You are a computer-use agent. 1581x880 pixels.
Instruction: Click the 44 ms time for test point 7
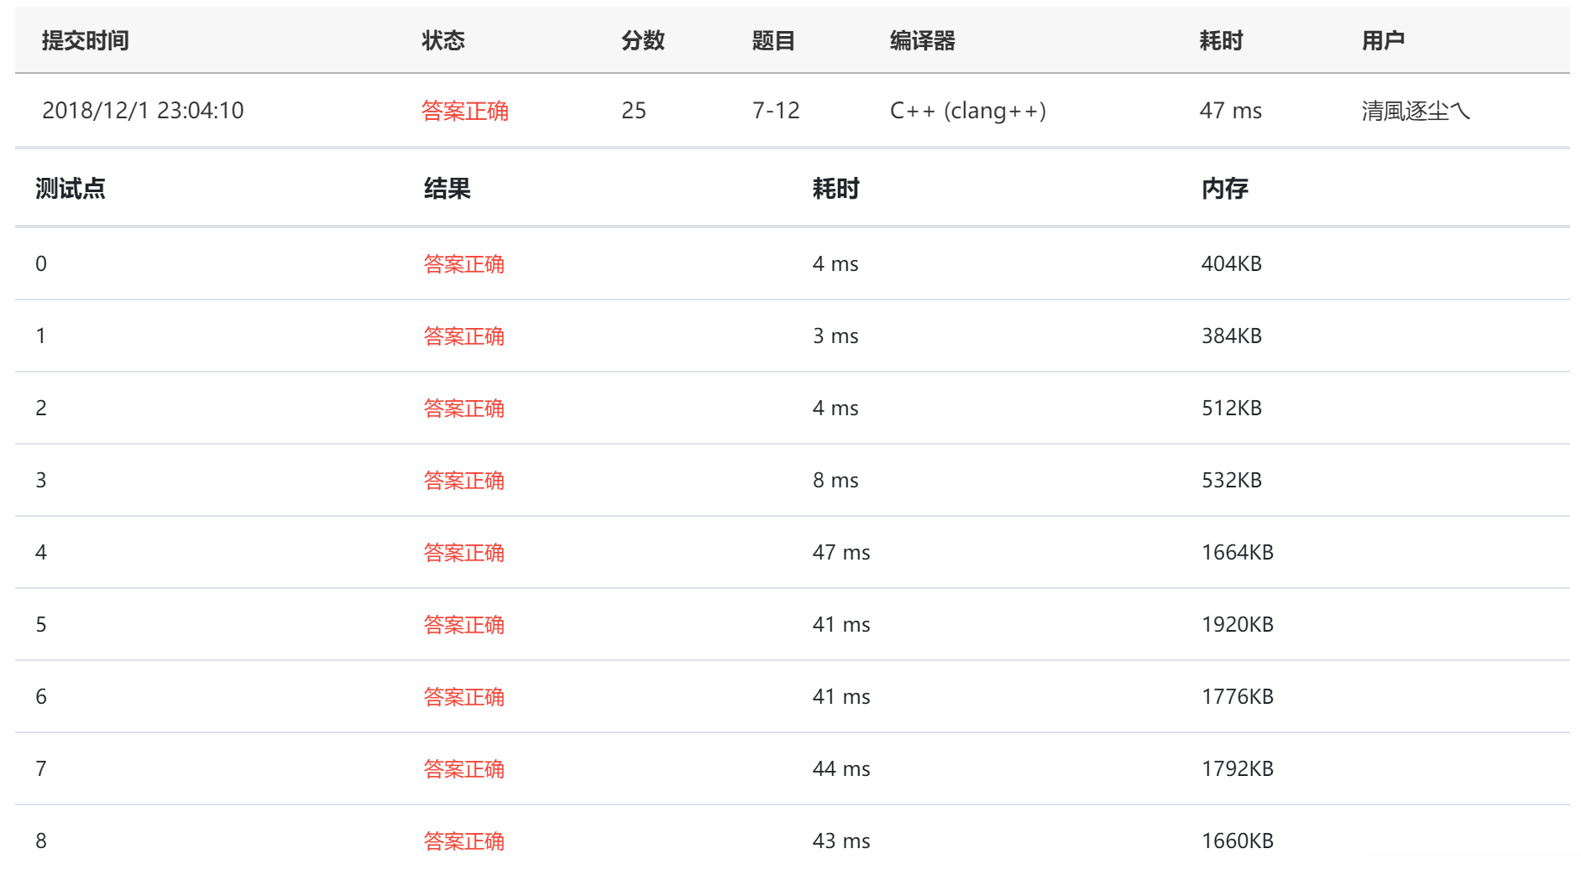(x=841, y=769)
